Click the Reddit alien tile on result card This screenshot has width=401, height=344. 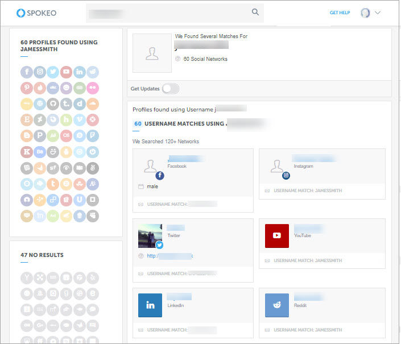pyautogui.click(x=277, y=305)
